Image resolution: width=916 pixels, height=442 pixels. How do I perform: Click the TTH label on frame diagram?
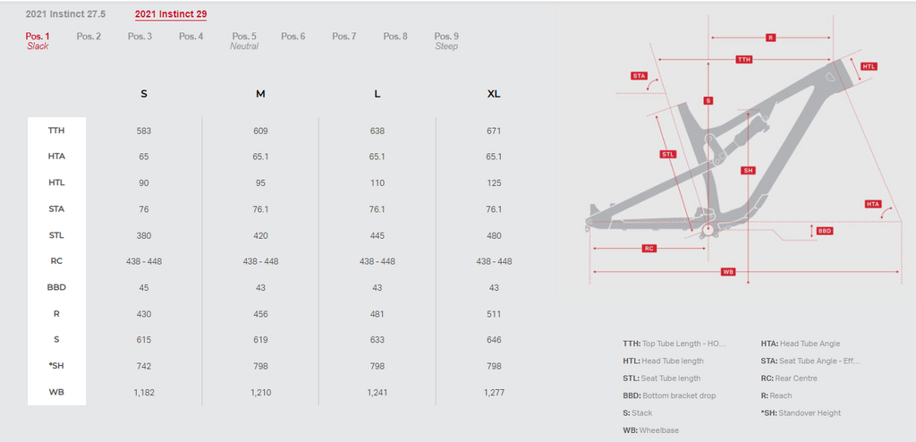tap(743, 60)
